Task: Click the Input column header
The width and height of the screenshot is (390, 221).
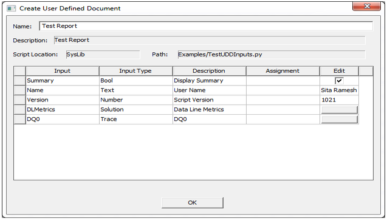Action: pos(63,71)
